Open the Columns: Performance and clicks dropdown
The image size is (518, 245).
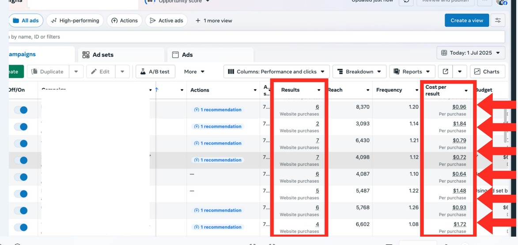(276, 72)
